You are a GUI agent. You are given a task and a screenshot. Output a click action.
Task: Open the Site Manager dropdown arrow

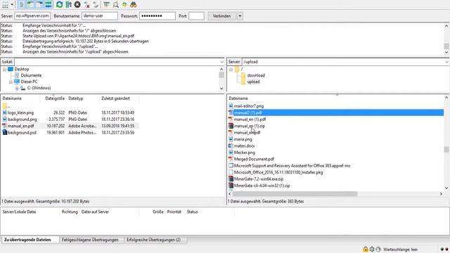click(x=12, y=5)
